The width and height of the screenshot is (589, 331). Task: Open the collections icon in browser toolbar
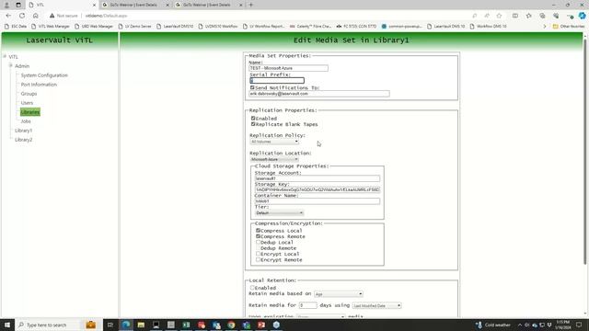point(542,16)
